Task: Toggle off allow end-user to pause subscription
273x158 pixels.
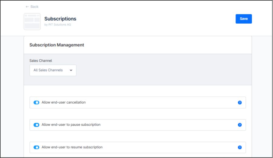Action: [36, 125]
